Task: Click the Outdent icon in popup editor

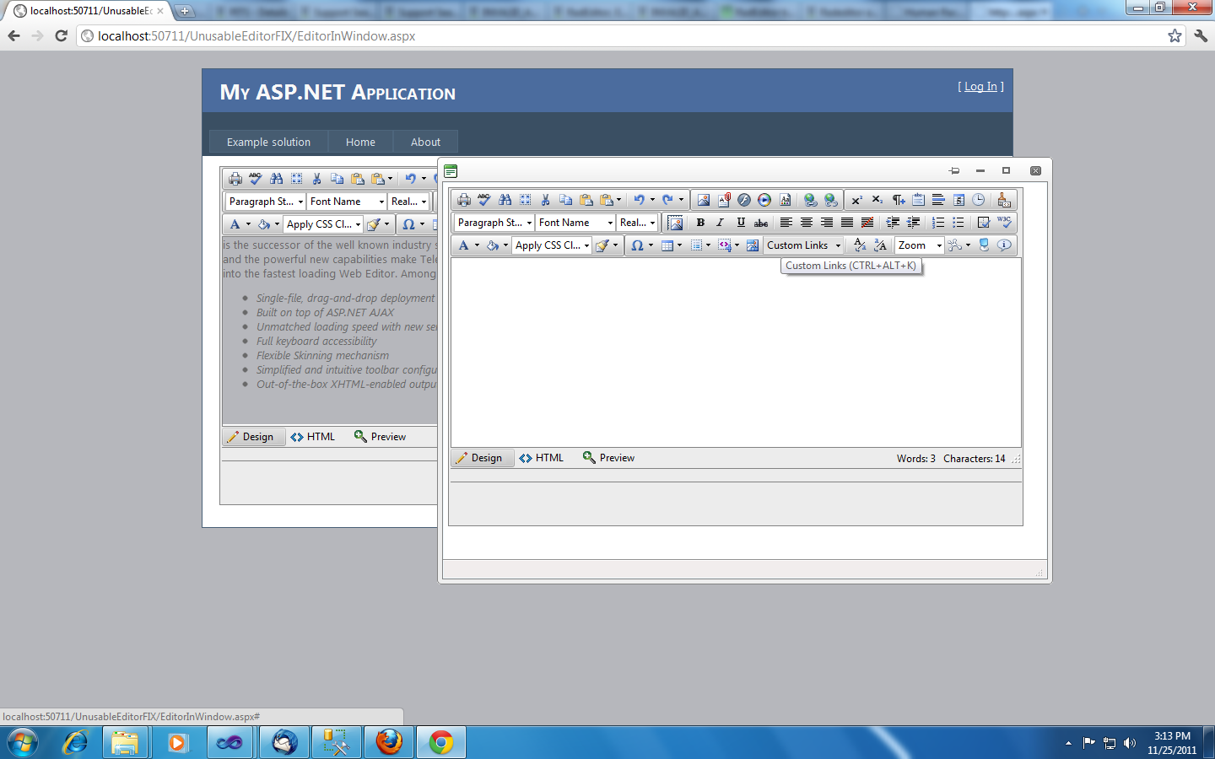Action: pyautogui.click(x=913, y=223)
